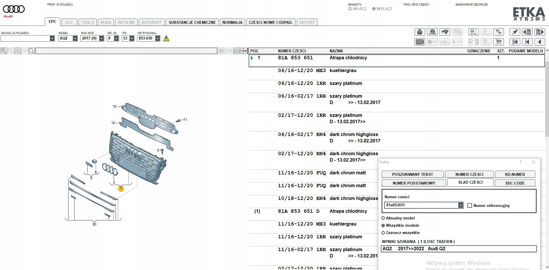549x270 pixels.
Task: Click in the Numer czesci input field
Action: coord(421,205)
